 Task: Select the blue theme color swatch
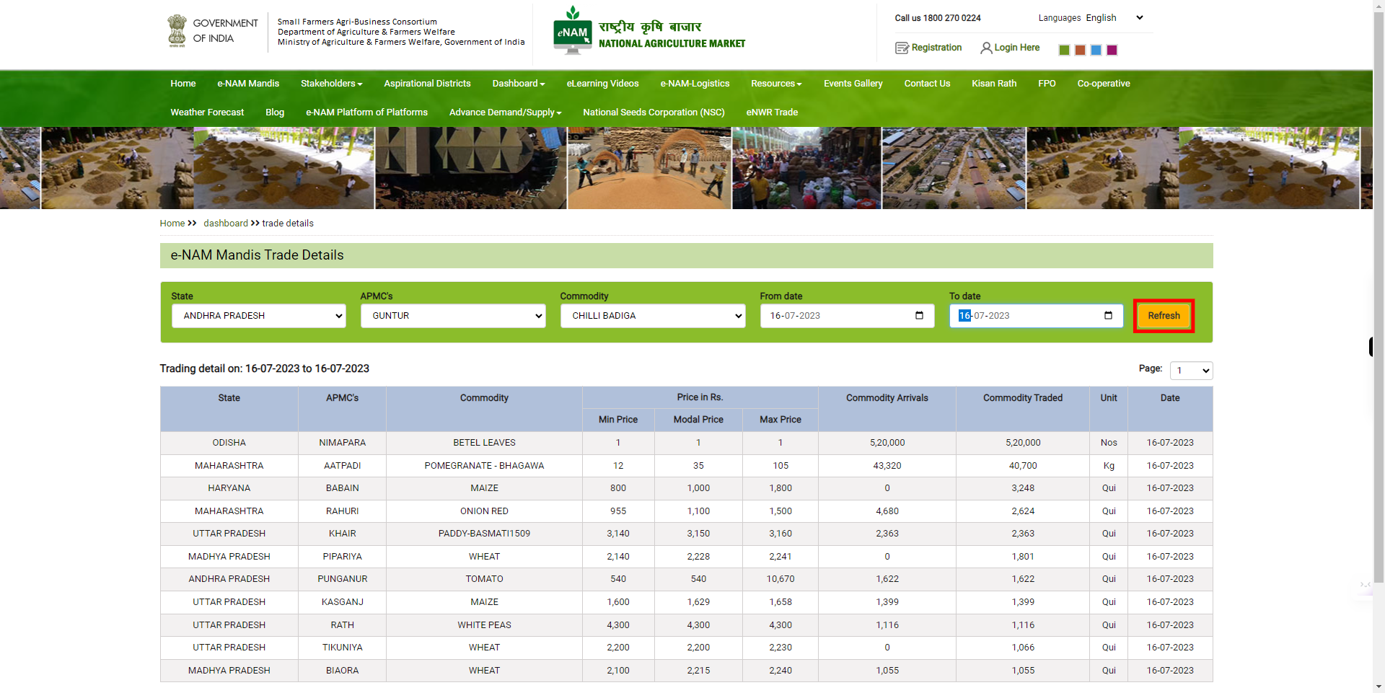click(x=1096, y=50)
